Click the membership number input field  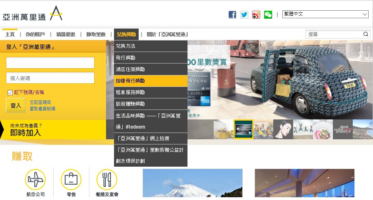pos(50,63)
